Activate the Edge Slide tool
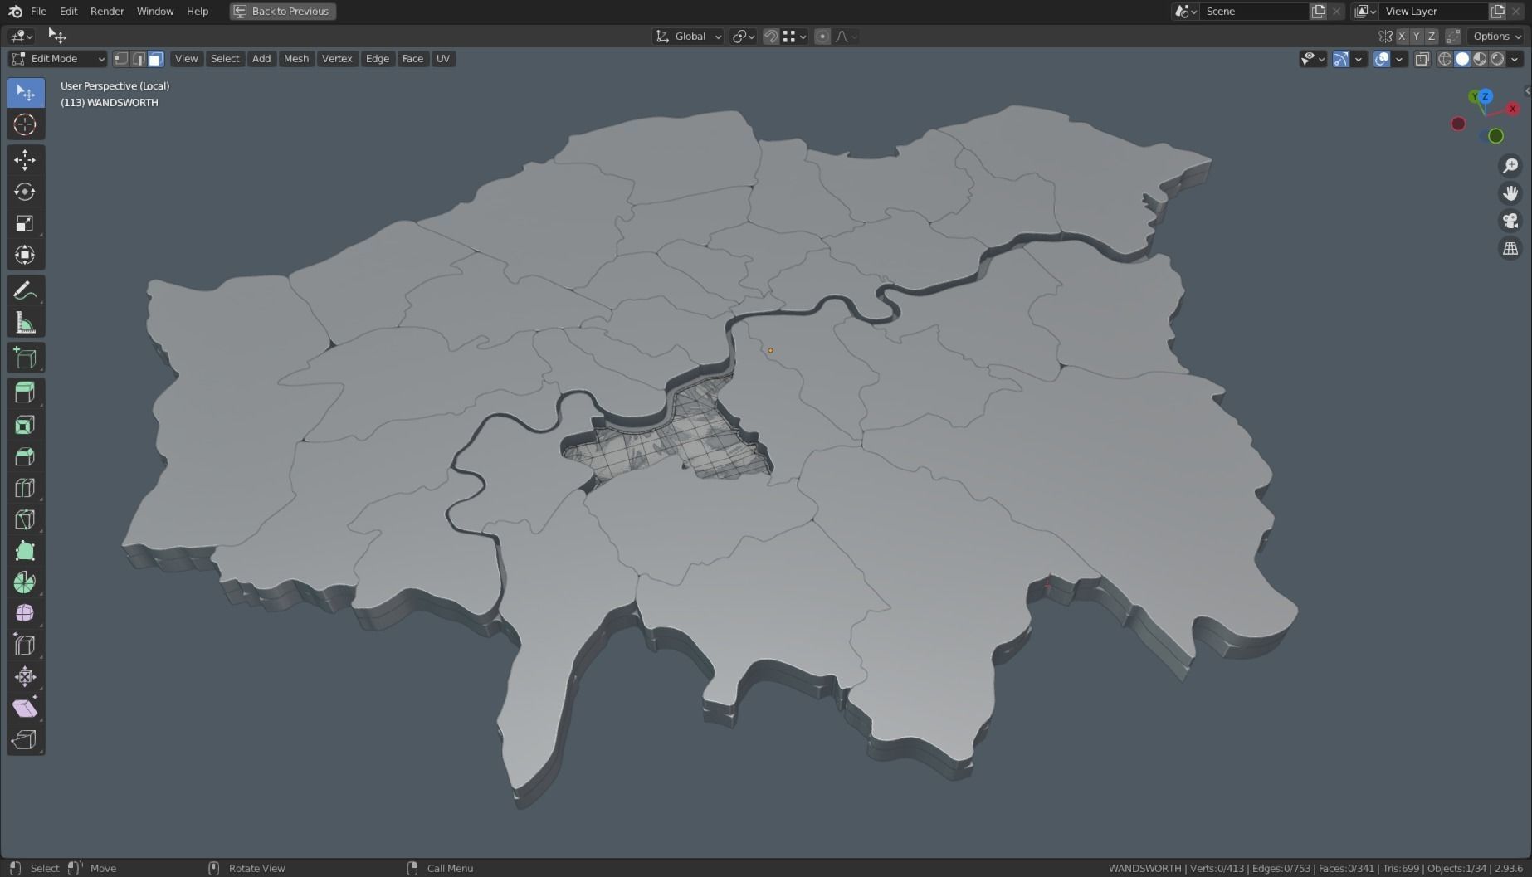 pos(25,645)
